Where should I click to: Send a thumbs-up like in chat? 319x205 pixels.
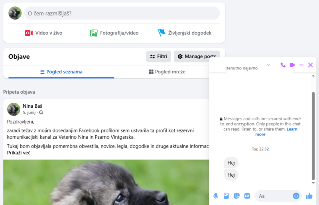[309, 196]
